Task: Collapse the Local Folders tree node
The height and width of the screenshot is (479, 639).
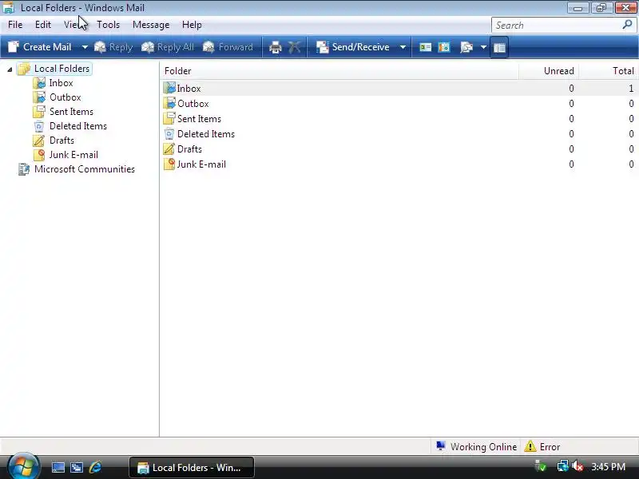Action: [10, 69]
